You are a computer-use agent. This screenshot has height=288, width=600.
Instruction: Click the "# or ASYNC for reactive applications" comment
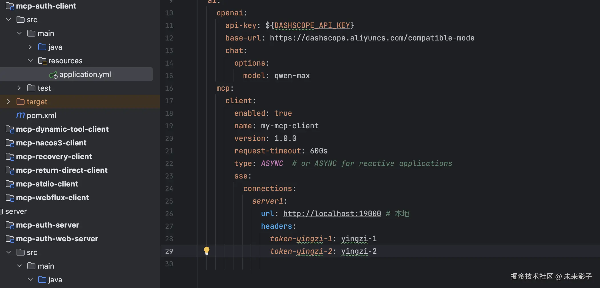coord(372,163)
